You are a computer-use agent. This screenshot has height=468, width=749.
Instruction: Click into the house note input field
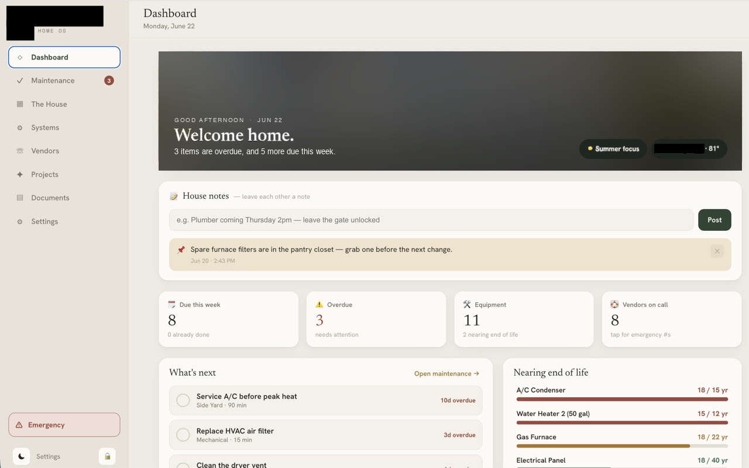431,220
